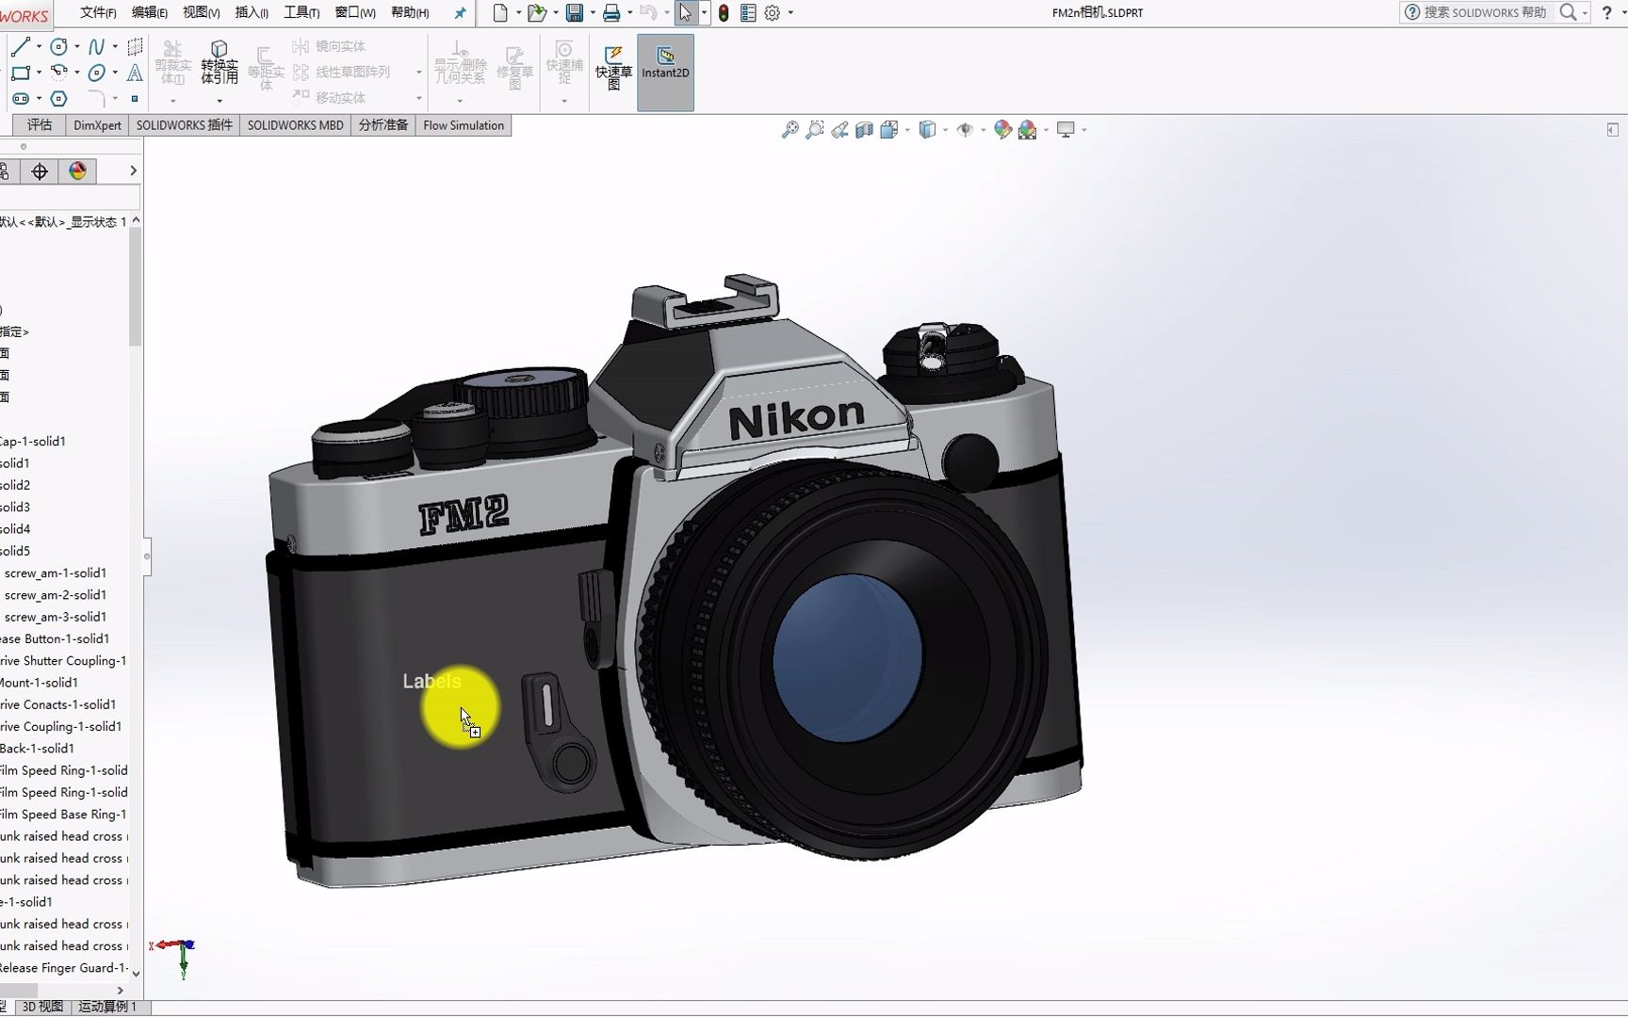This screenshot has height=1017, width=1628.
Task: Select the Spline sketch tool
Action: (96, 47)
